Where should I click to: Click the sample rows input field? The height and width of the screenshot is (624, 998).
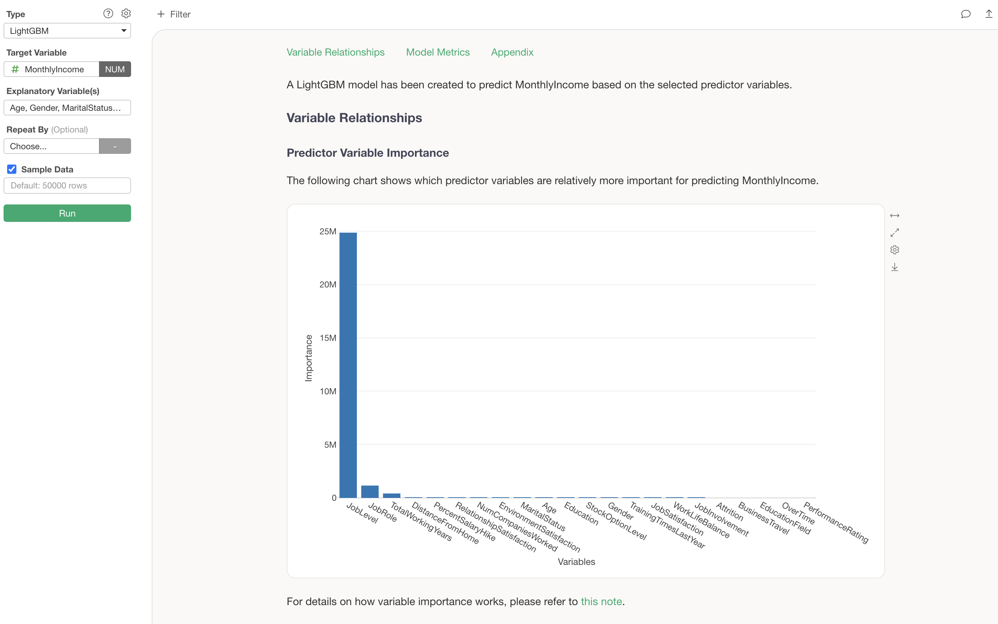pyautogui.click(x=67, y=186)
